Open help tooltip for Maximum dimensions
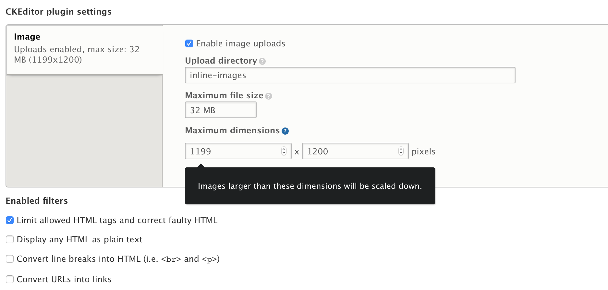 (285, 131)
